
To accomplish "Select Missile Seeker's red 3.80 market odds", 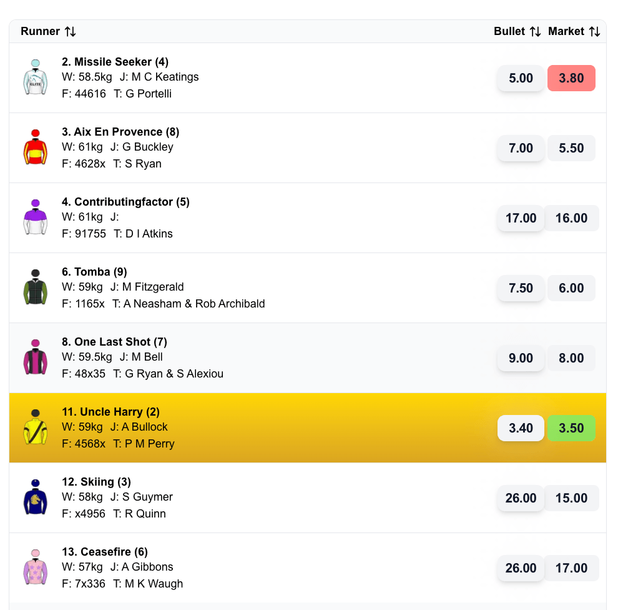I will 571,78.
